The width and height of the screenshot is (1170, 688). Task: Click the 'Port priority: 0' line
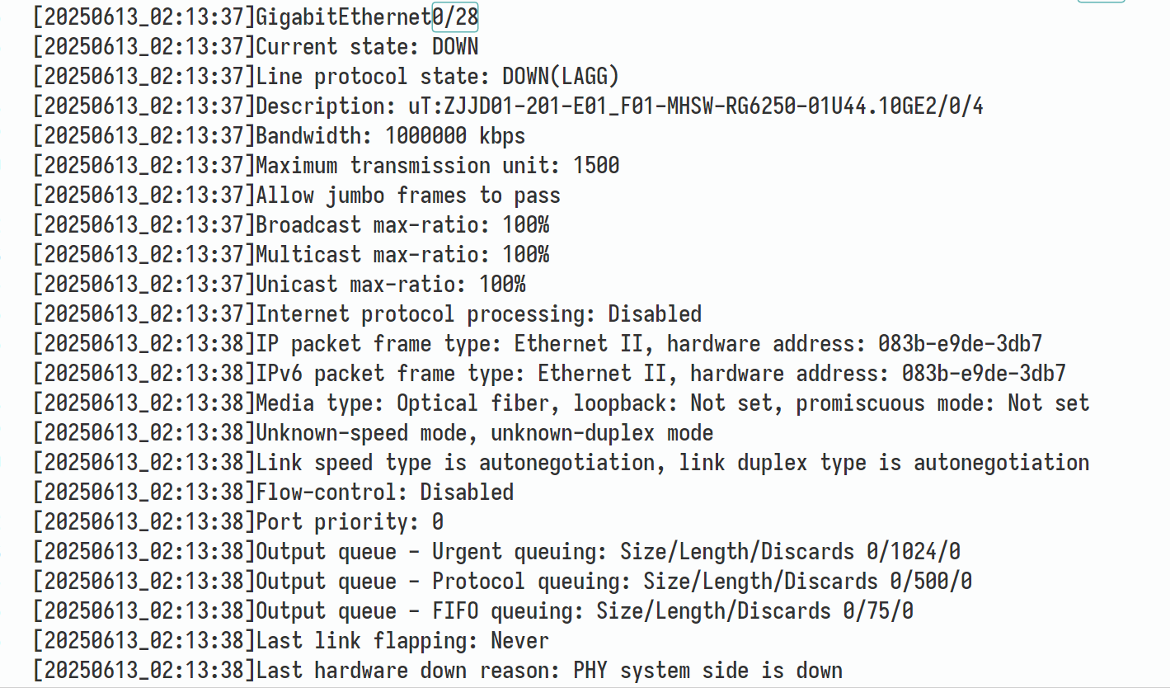pyautogui.click(x=350, y=522)
